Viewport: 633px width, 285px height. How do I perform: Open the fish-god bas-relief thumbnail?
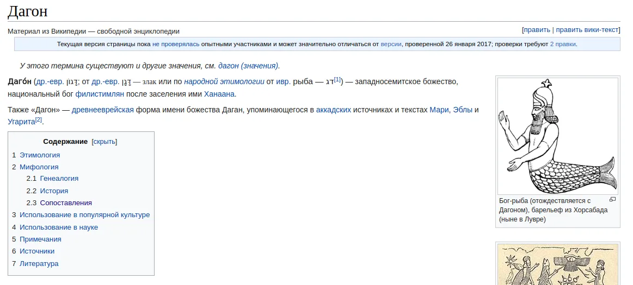[x=557, y=136]
